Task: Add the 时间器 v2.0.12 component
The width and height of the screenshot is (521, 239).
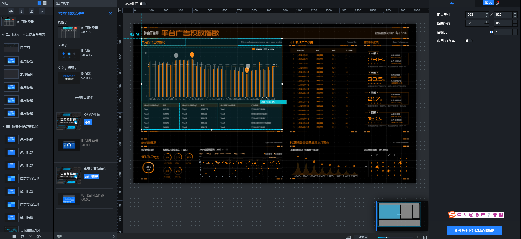Action: coord(85,77)
